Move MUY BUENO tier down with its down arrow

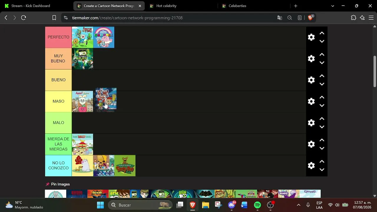322,63
